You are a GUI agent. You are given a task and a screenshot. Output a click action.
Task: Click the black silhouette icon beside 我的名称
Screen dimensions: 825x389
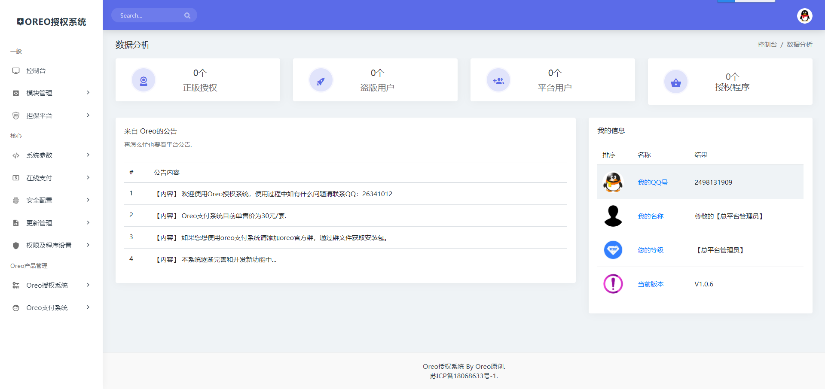[613, 216]
